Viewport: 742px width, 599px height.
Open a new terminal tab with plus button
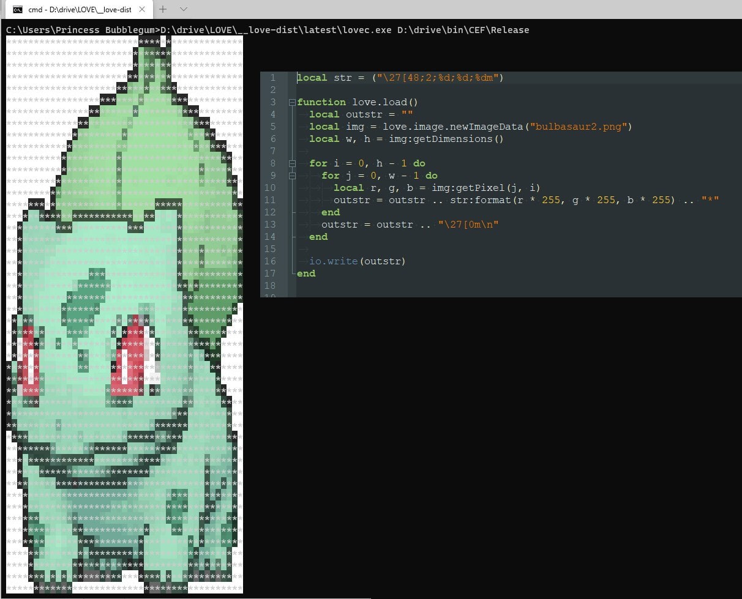(163, 9)
